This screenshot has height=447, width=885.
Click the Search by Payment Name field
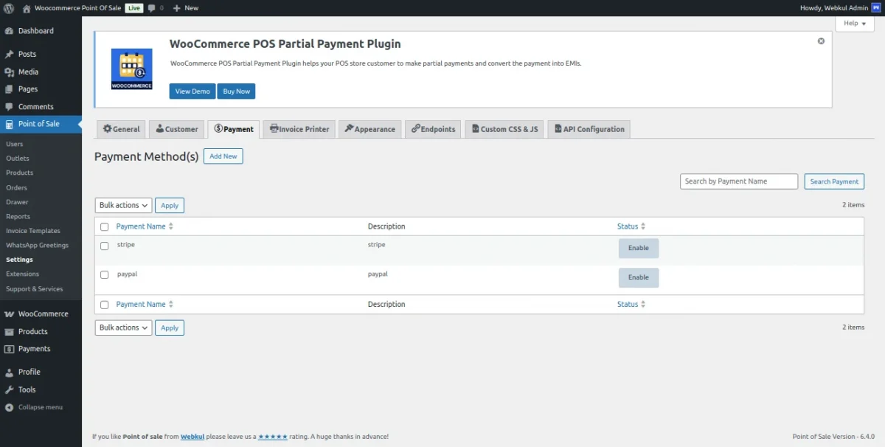(x=738, y=181)
